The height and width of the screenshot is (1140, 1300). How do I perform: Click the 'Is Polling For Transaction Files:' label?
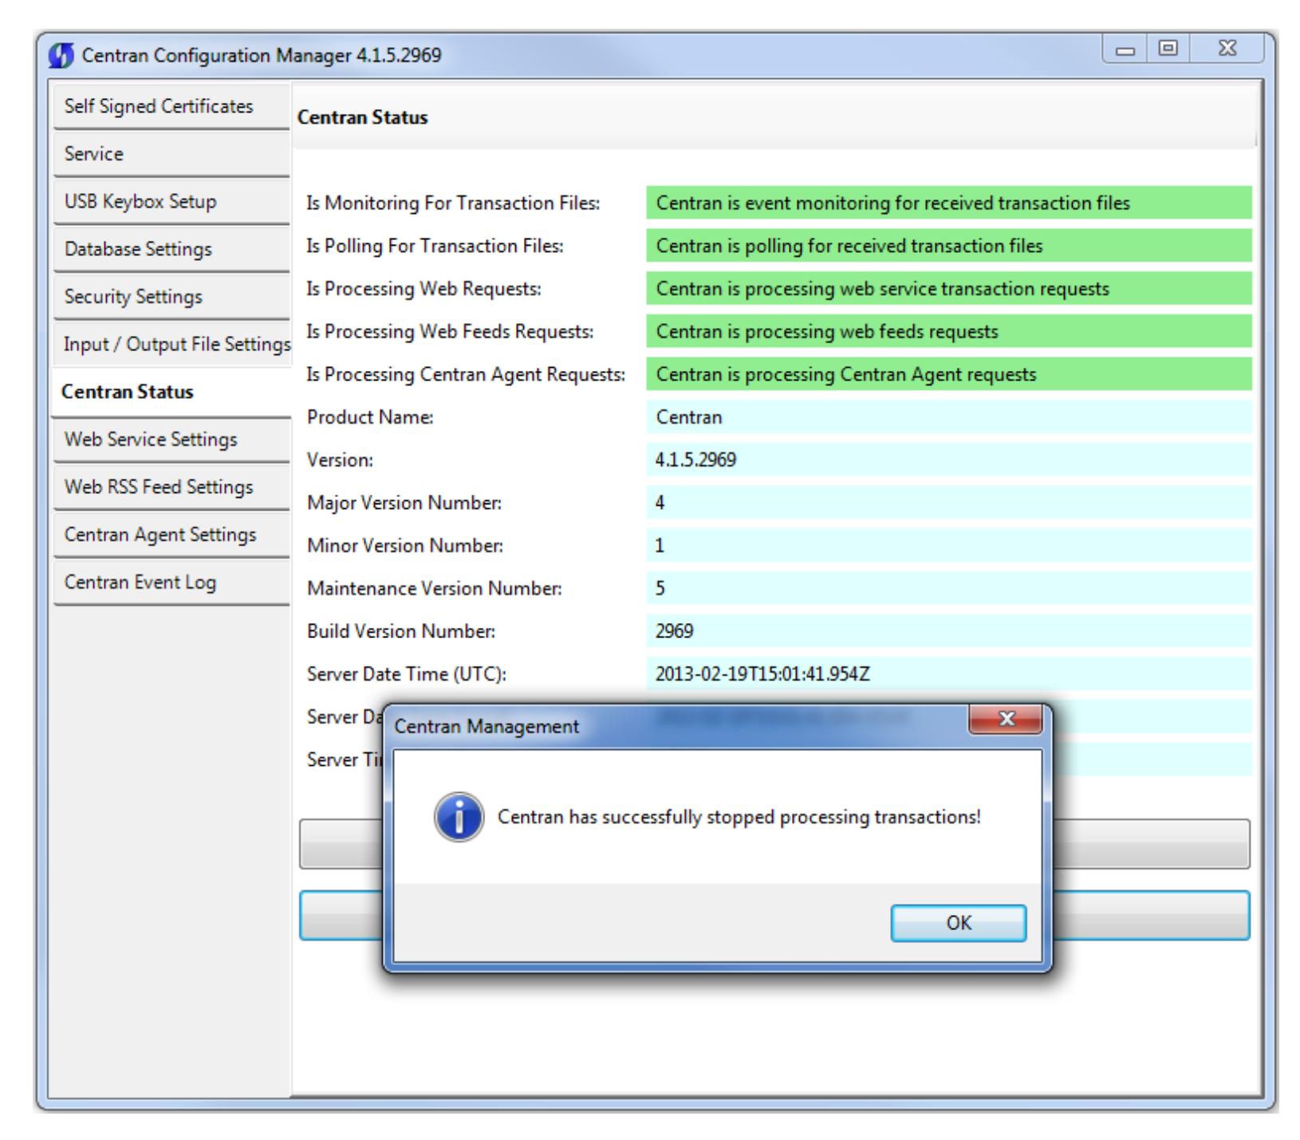tap(435, 247)
